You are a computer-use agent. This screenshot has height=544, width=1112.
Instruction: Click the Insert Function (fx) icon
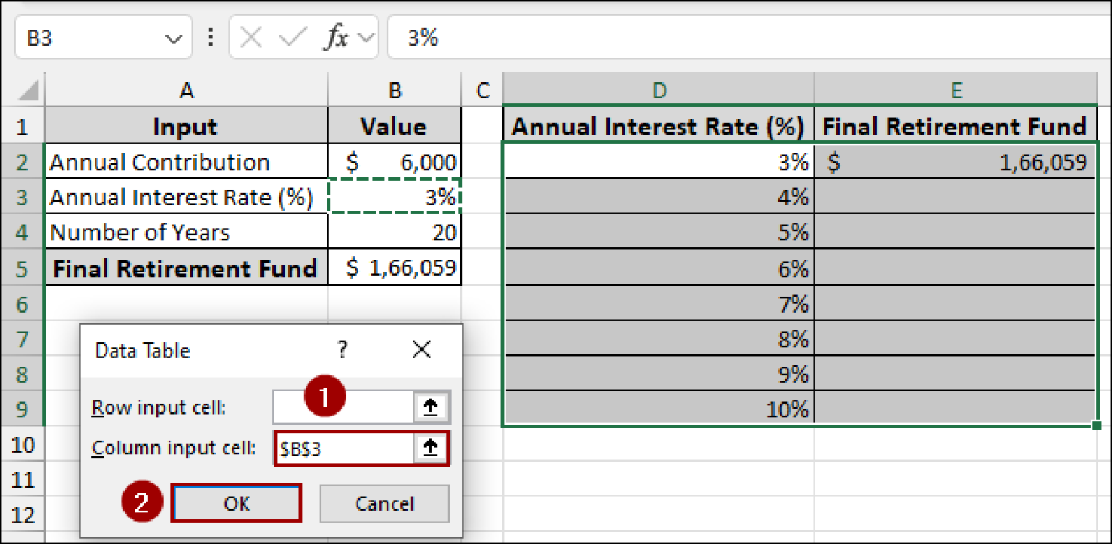point(337,37)
